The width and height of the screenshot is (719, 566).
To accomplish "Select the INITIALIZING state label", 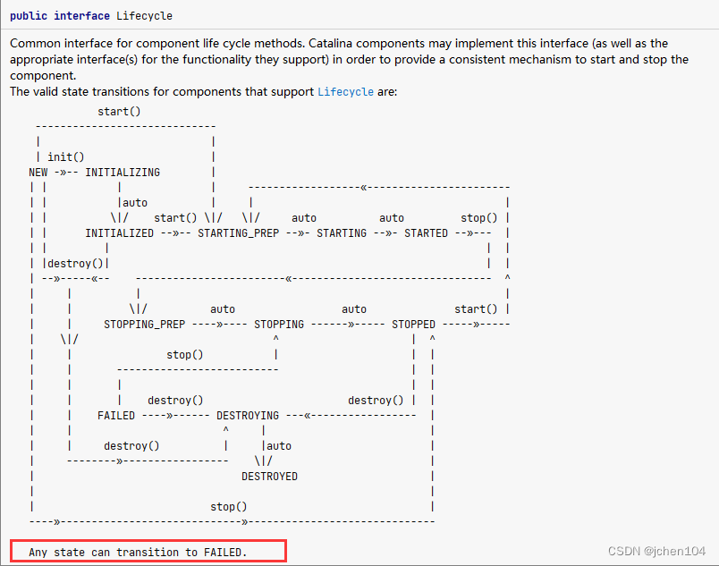I will [123, 173].
